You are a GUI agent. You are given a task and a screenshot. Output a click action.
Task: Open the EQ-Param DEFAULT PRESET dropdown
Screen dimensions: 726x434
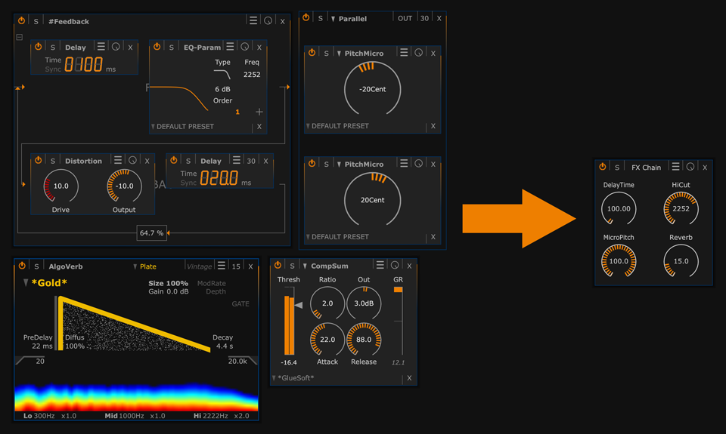coord(182,126)
